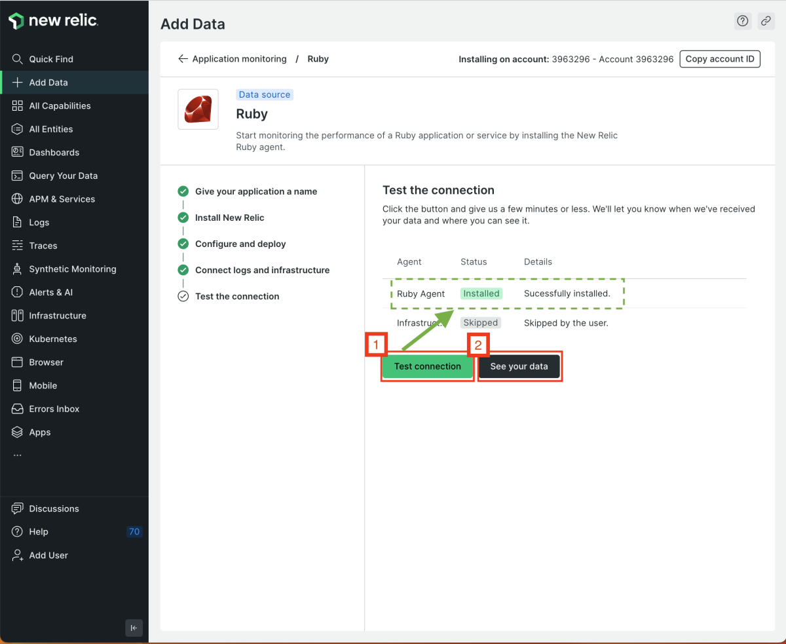Expand more sidebar items via ellipsis
The image size is (786, 644).
[18, 455]
